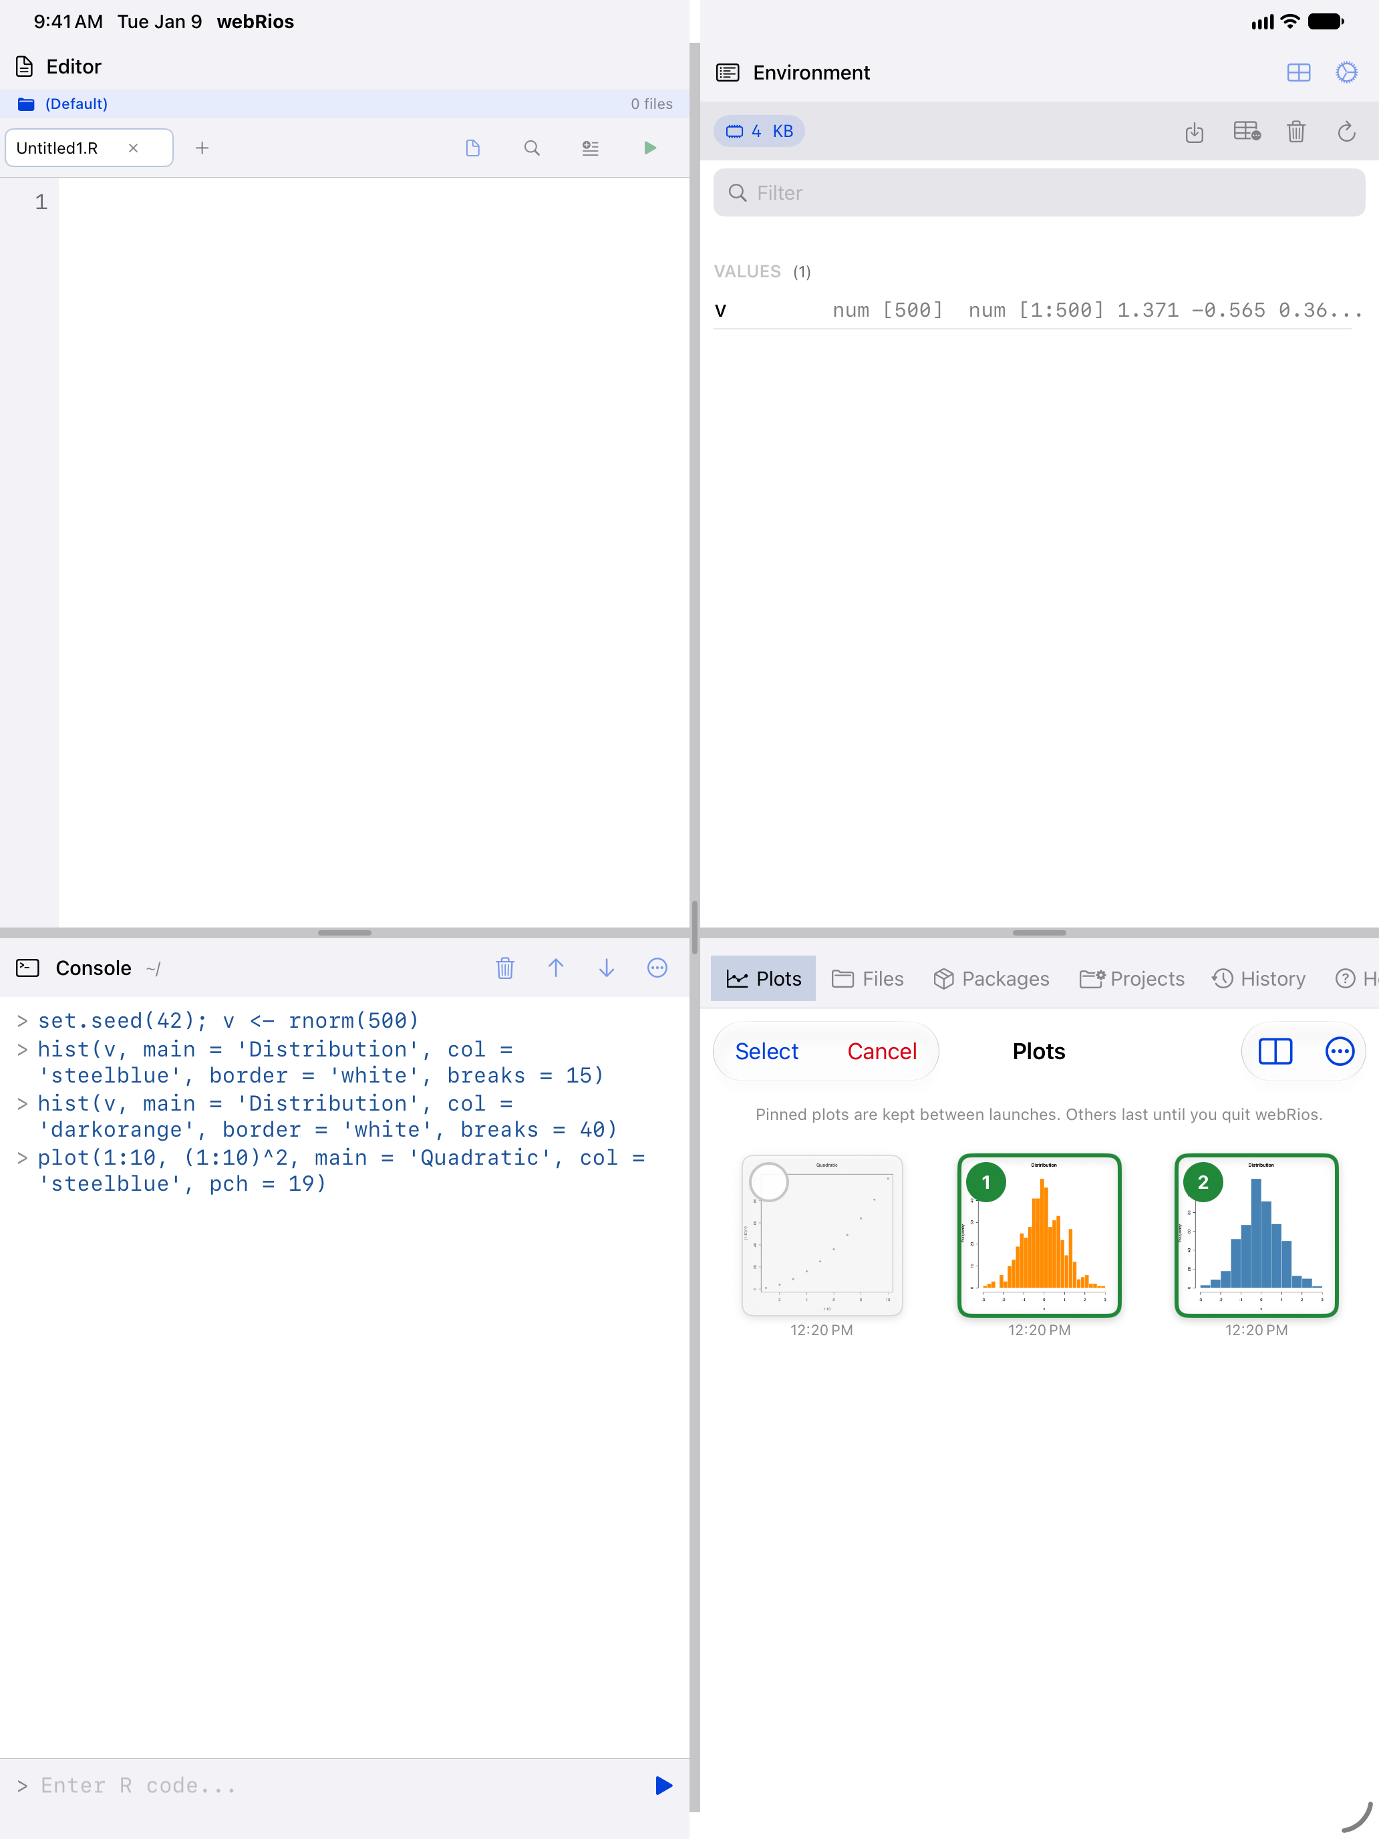Open console more options ellipsis

click(657, 968)
